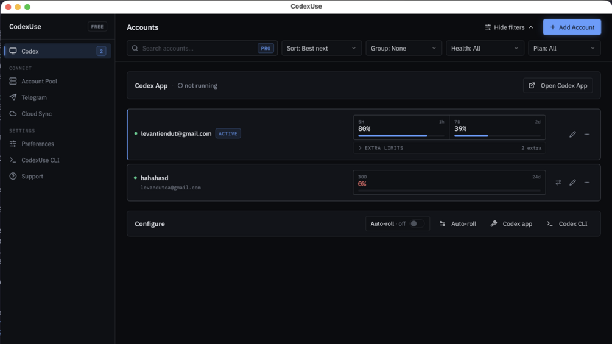Click the CodexUse logo title in sidebar
Screen dimensions: 612x344
(26, 27)
